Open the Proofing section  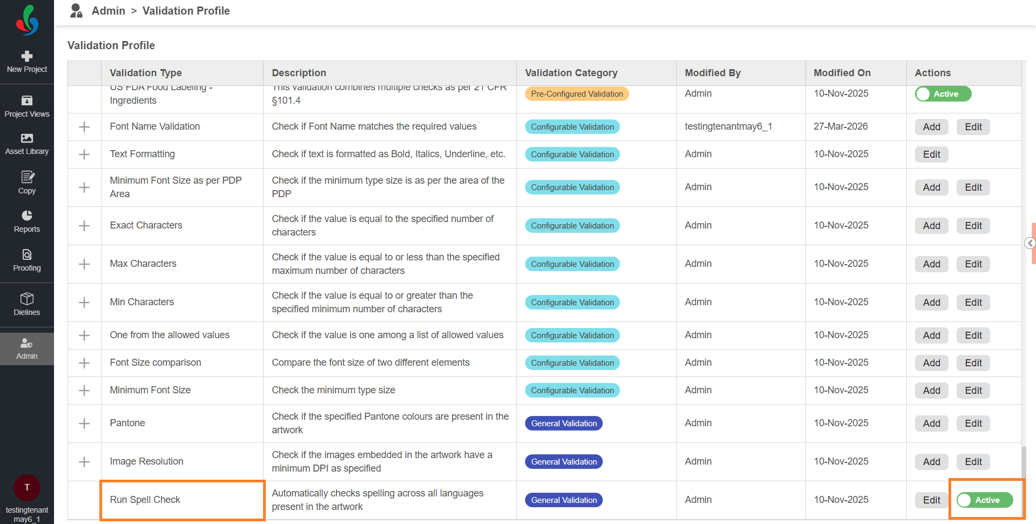(27, 260)
